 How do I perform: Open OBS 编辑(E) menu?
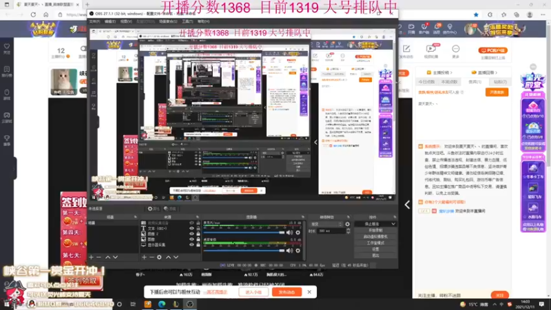[x=110, y=21]
